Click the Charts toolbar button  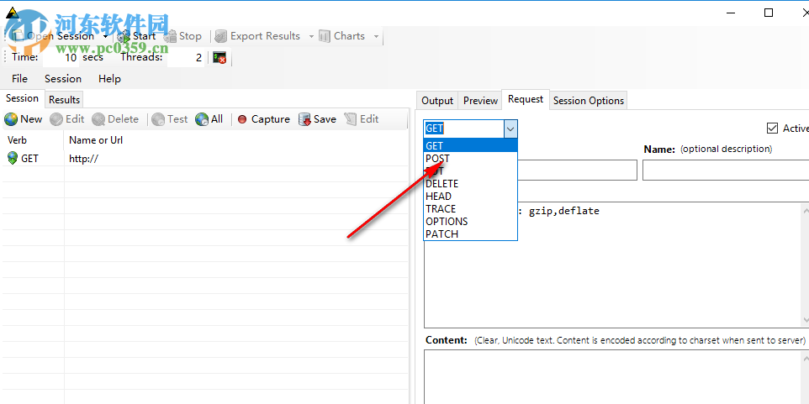pos(342,36)
